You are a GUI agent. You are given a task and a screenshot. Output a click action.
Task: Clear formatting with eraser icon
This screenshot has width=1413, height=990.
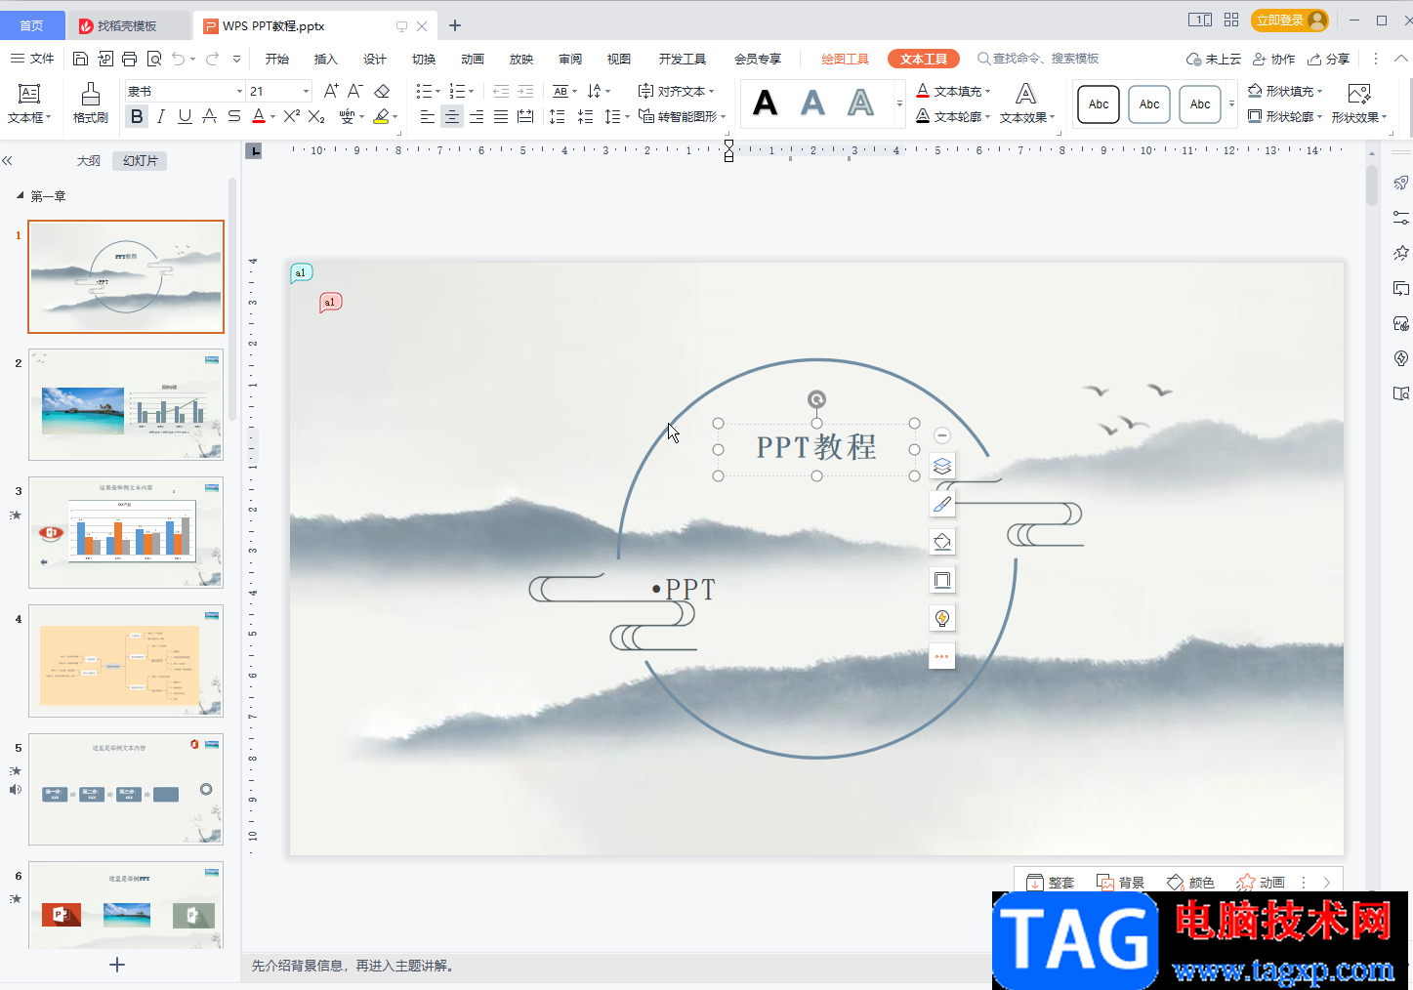[382, 91]
